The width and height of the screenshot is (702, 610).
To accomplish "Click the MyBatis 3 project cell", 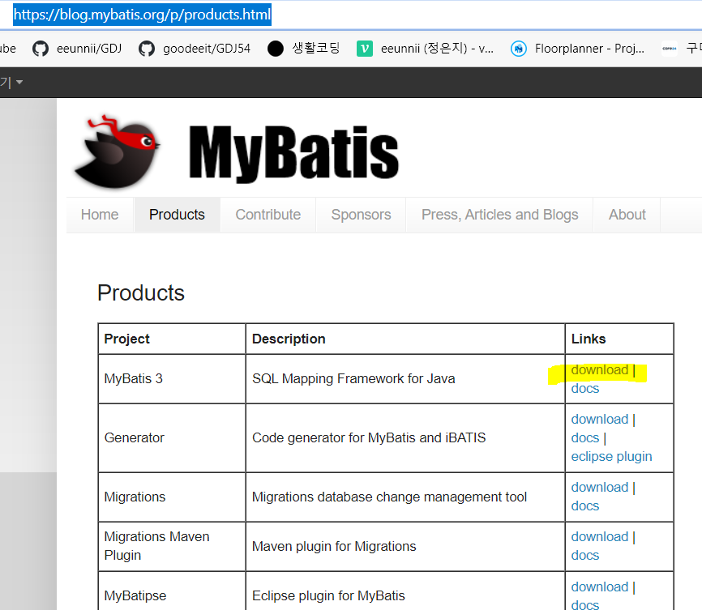I will [172, 378].
